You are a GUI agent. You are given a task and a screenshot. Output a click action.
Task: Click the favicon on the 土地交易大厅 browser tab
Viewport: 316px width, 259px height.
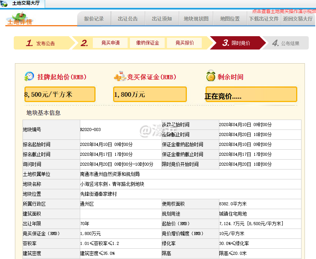4,3
